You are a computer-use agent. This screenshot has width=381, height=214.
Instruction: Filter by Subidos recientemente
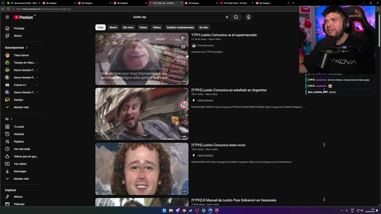click(180, 27)
